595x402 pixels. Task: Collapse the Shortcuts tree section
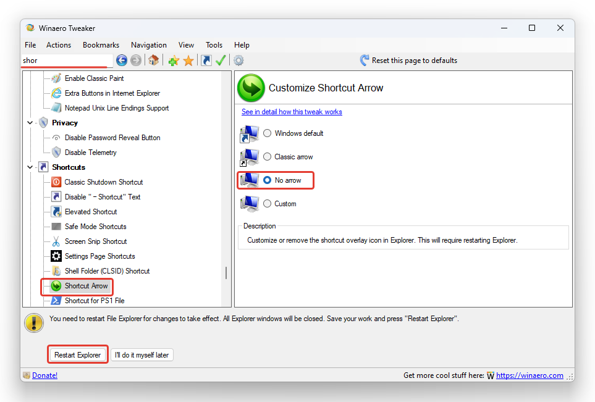[30, 167]
